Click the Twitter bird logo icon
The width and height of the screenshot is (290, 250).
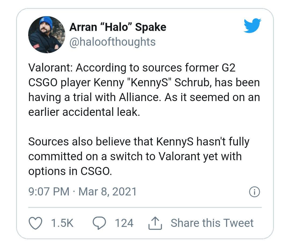pyautogui.click(x=252, y=26)
